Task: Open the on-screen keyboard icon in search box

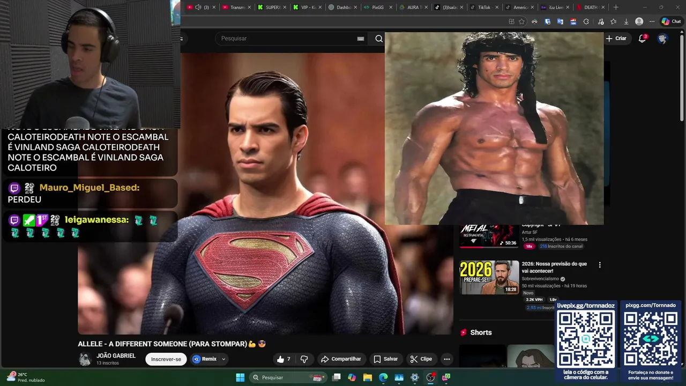Action: click(x=361, y=39)
